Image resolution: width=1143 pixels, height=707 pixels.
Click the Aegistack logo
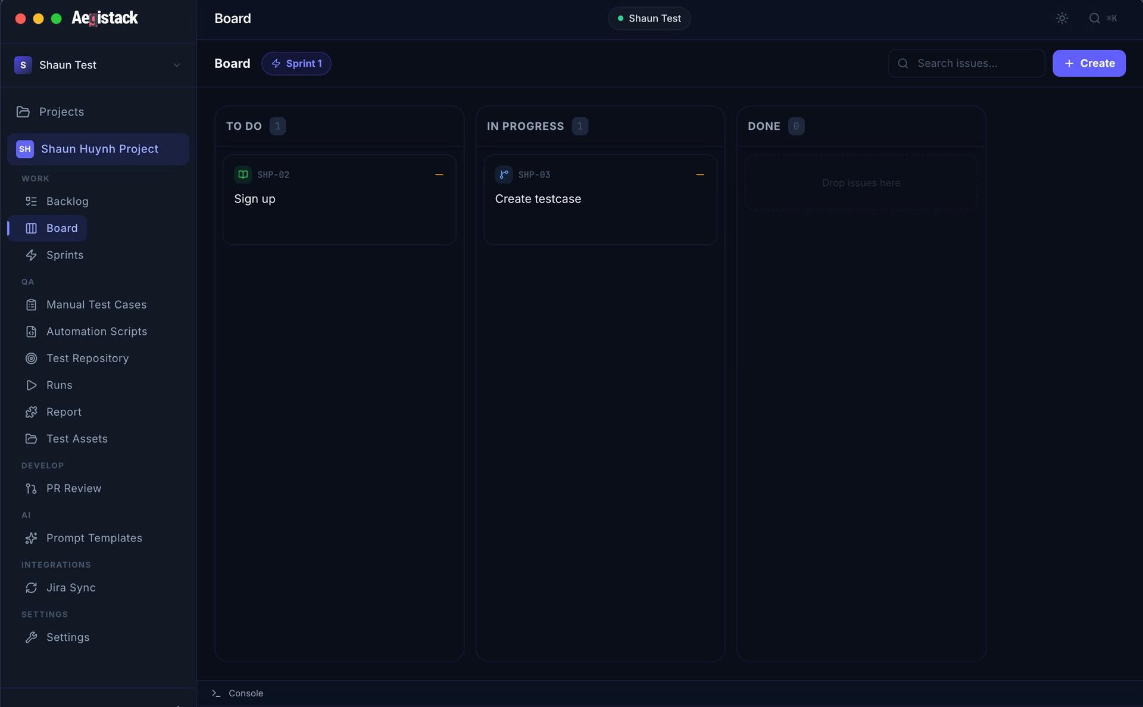[105, 18]
